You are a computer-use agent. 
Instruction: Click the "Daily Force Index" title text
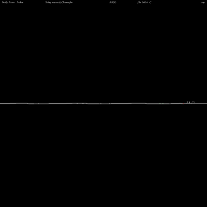click(12, 2)
